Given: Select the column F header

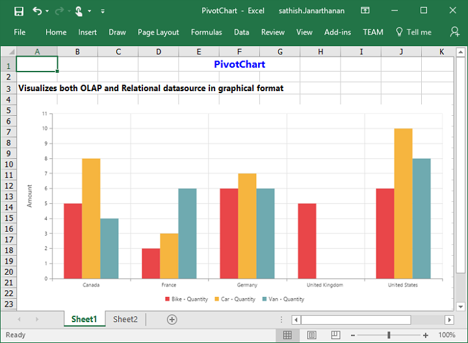Looking at the screenshot, I should point(239,52).
